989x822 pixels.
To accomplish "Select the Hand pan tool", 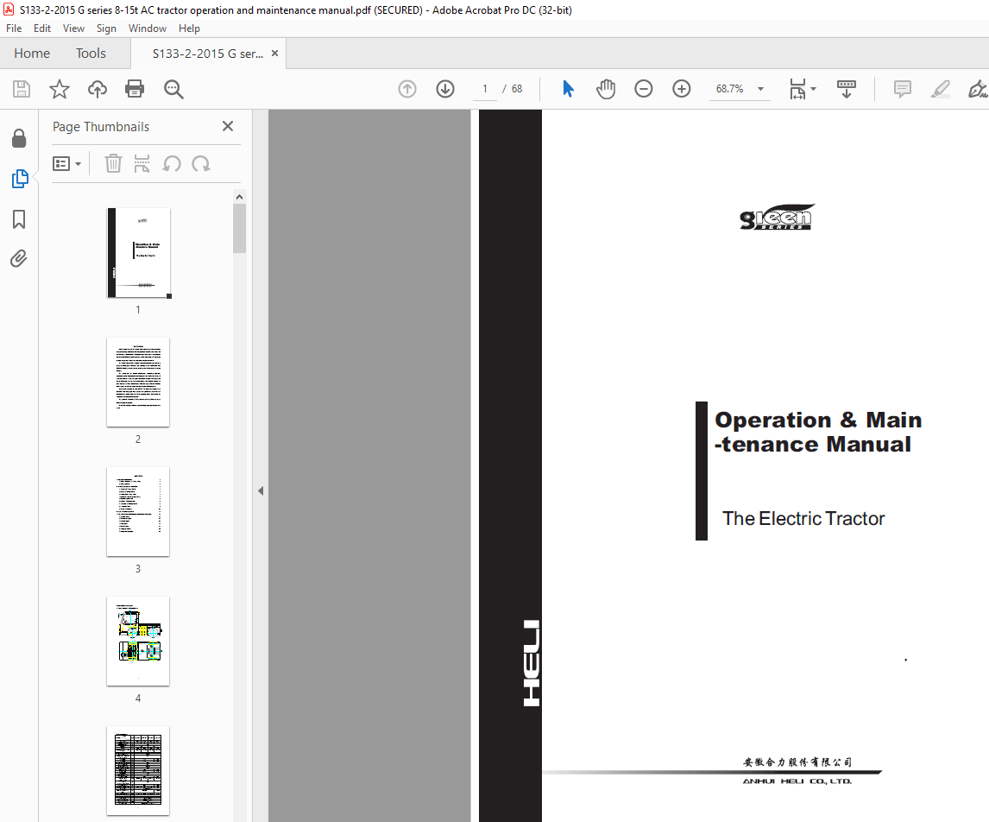I will click(606, 89).
